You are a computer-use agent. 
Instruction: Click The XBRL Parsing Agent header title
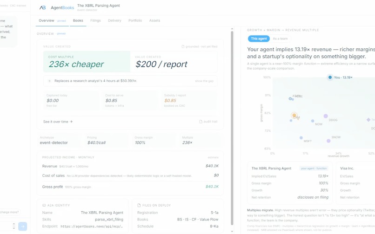(99, 6)
